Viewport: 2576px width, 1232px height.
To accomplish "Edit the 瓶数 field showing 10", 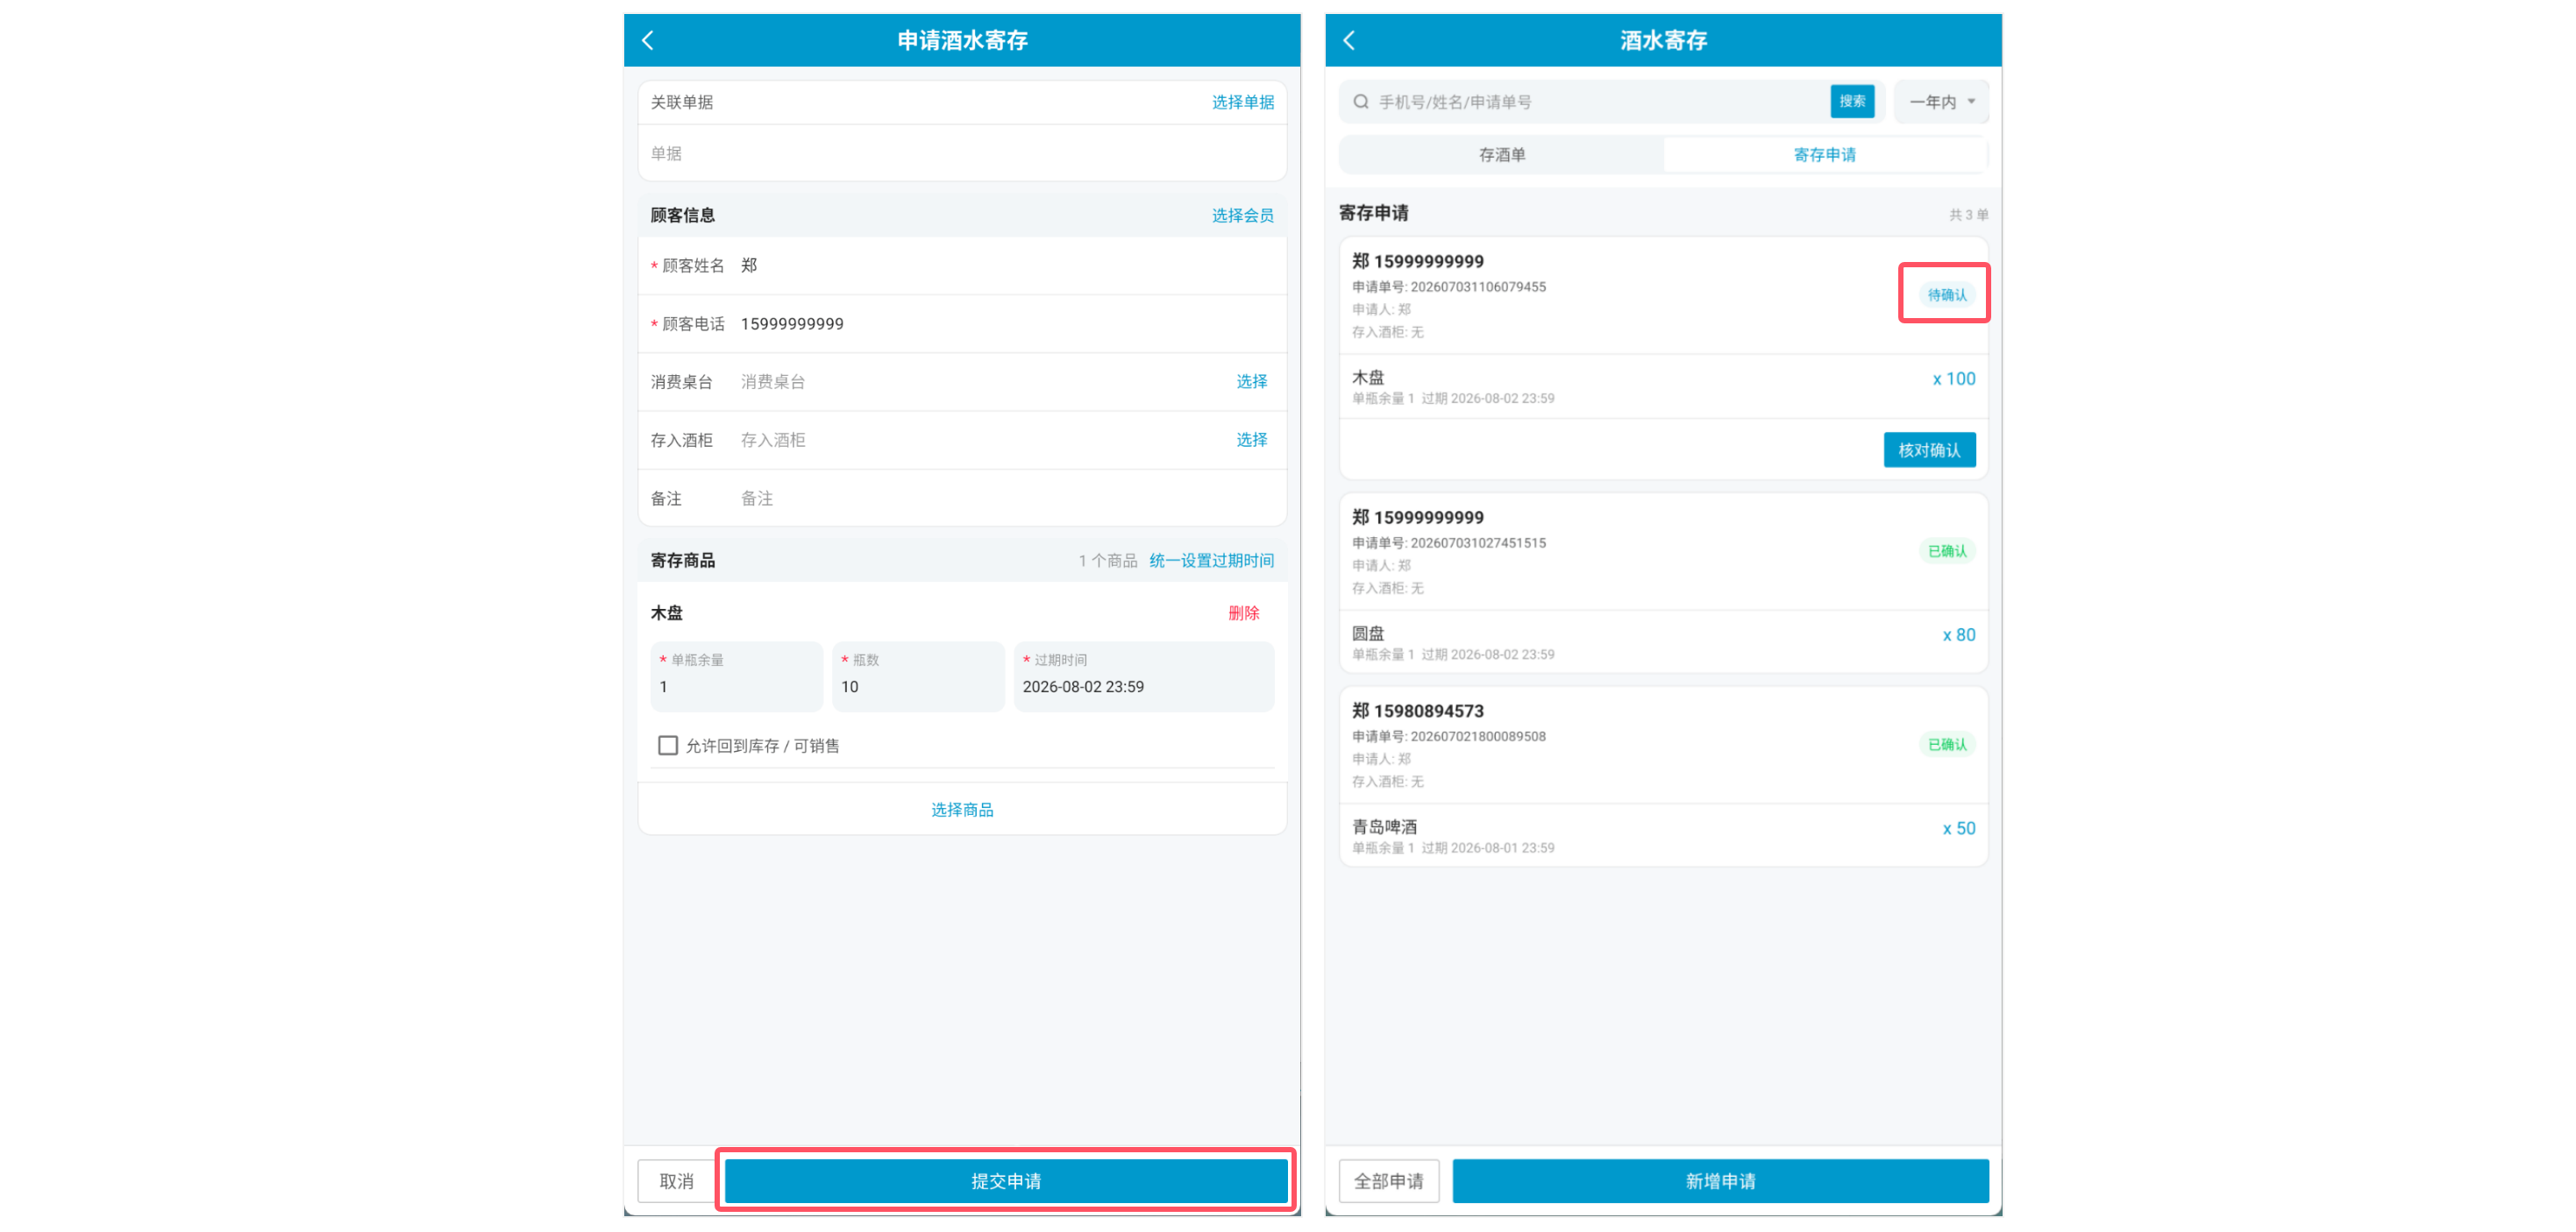I will click(x=918, y=676).
